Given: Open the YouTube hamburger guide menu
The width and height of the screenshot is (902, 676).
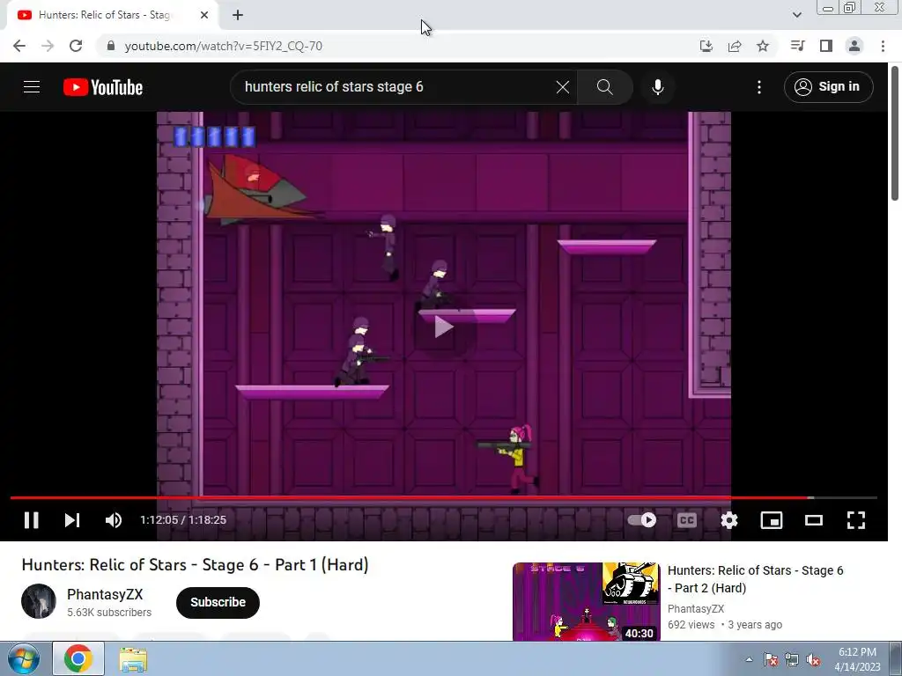Looking at the screenshot, I should [32, 87].
